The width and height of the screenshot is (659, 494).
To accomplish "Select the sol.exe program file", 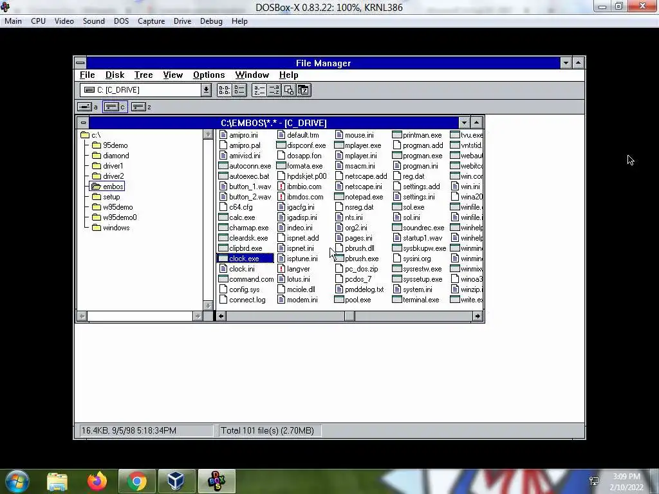I will [409, 207].
